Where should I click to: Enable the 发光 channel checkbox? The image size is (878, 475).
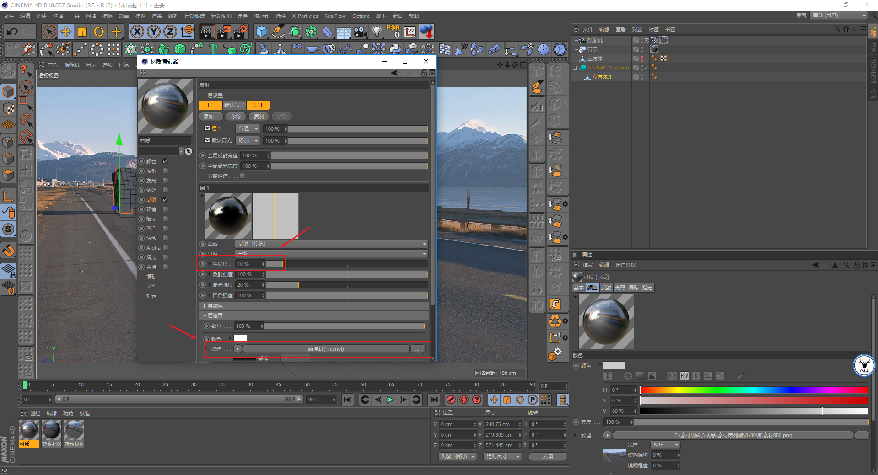coord(165,181)
